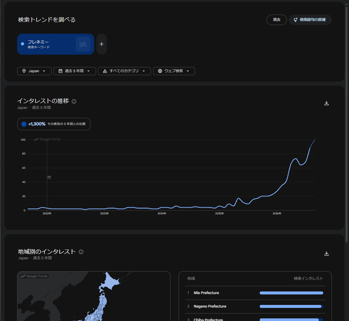349x321 pixels.
Task: Download the interest over time chart data
Action: tap(326, 103)
